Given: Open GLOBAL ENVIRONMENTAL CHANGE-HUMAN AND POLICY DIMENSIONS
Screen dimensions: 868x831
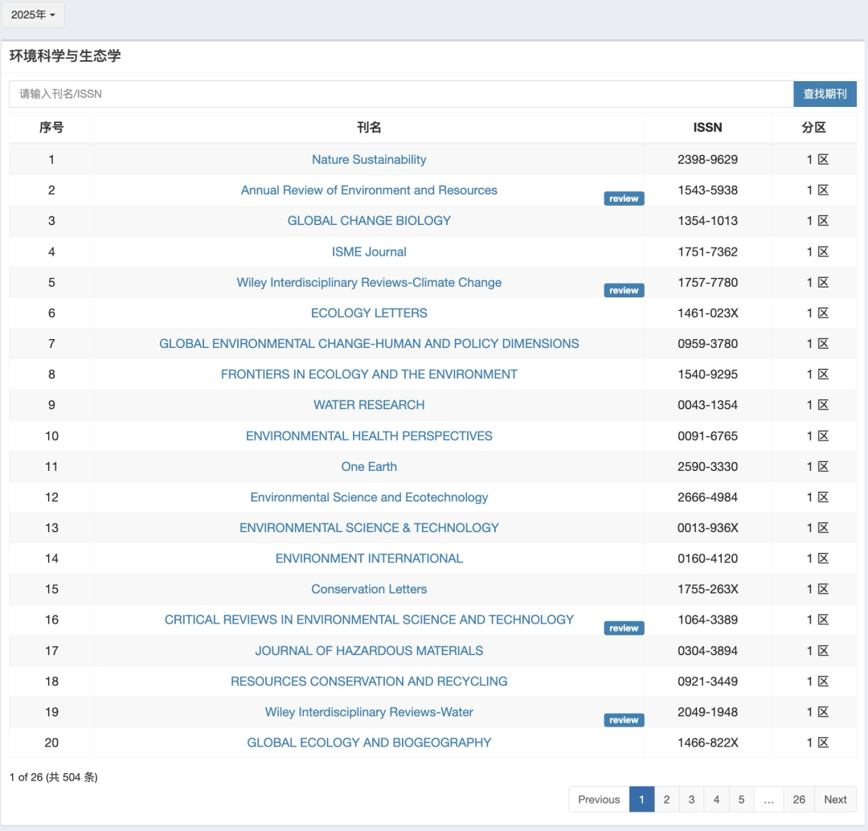Looking at the screenshot, I should coord(369,344).
